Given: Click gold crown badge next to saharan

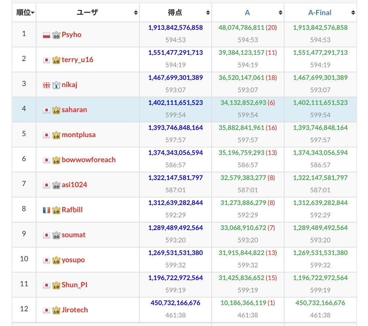Looking at the screenshot, I should coord(56,110).
